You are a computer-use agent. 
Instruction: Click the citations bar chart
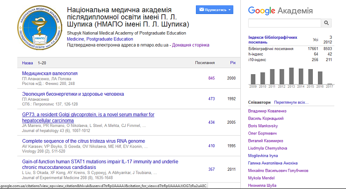click(291, 78)
